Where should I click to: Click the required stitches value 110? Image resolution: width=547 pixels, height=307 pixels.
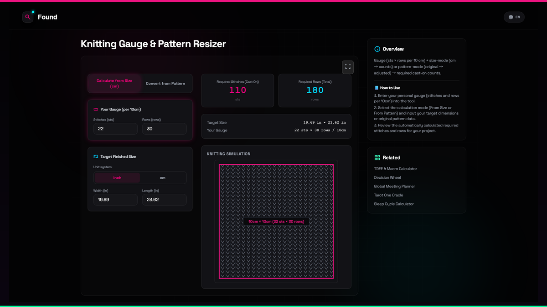[x=237, y=91]
